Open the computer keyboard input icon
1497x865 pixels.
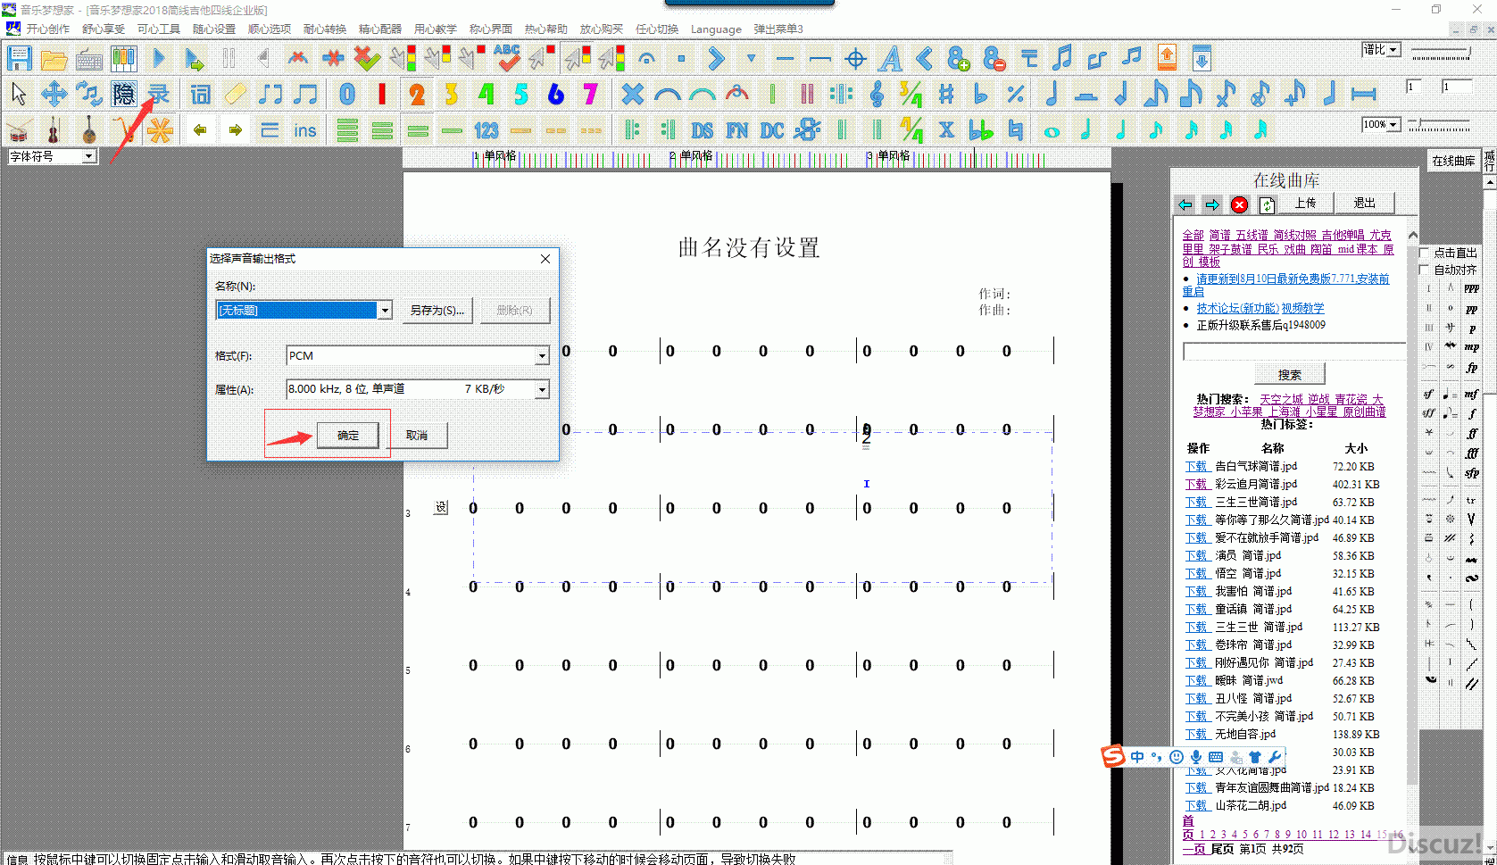[89, 59]
